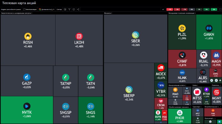
Task: Open the FLOT stock tile
Action: (x=198, y=120)
